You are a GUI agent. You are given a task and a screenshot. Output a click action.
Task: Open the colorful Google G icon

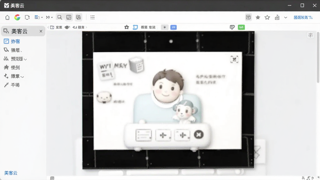click(x=17, y=17)
